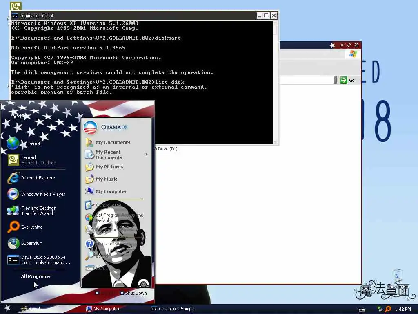Screen dimensions: 418x314
Task: Click the keyboard icon in the taskbar
Action: 362,310
